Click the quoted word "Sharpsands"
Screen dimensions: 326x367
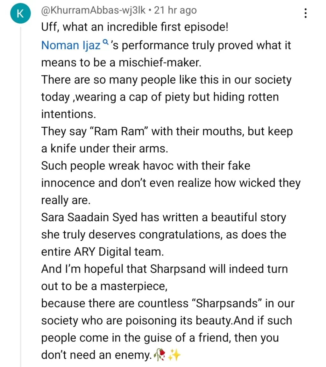[x=227, y=304]
